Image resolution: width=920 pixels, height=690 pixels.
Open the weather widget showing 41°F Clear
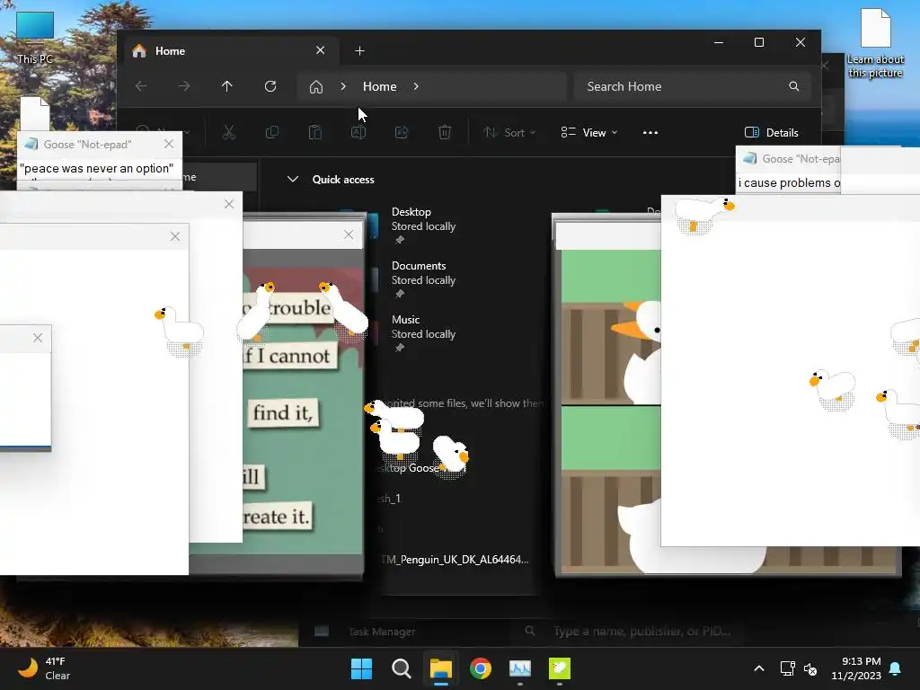click(44, 668)
